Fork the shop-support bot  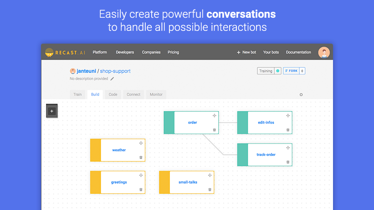pyautogui.click(x=291, y=71)
